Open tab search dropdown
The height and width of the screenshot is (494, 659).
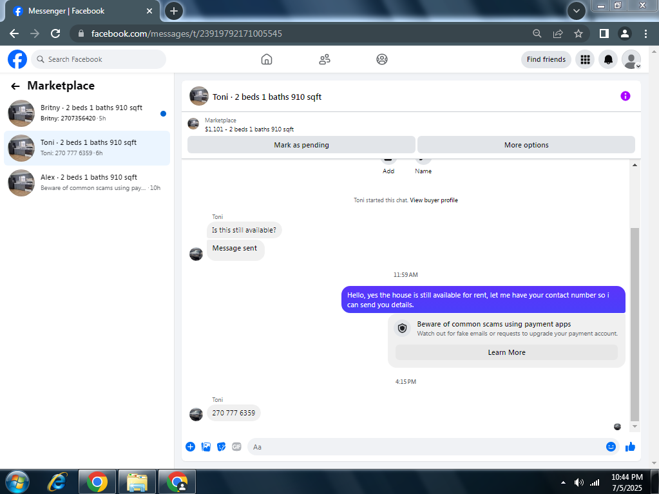click(x=576, y=11)
